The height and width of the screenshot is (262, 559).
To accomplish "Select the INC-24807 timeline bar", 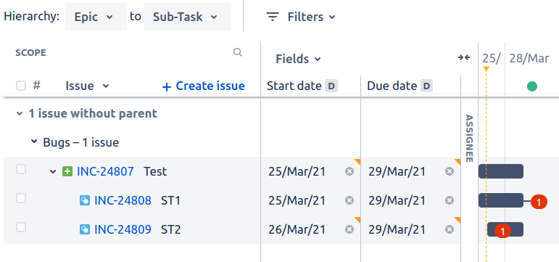I will (501, 171).
